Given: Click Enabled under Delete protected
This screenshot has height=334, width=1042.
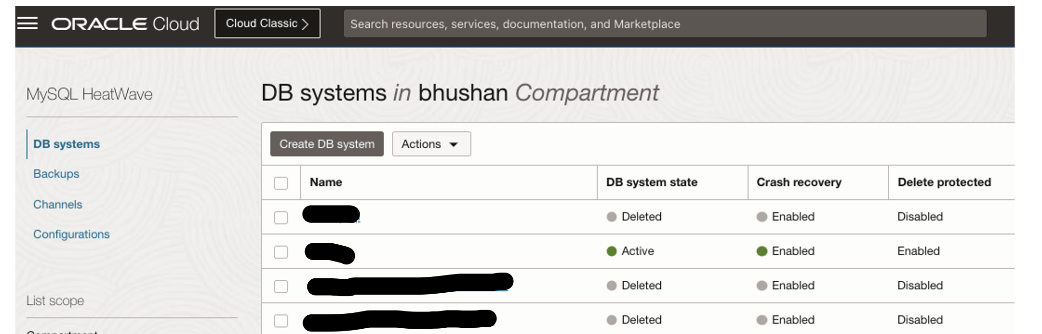Looking at the screenshot, I should [x=918, y=251].
